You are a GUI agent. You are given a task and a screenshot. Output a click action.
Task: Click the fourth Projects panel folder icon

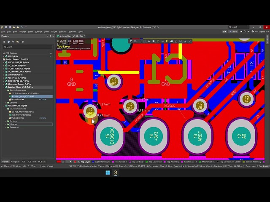pyautogui.click(x=18, y=42)
